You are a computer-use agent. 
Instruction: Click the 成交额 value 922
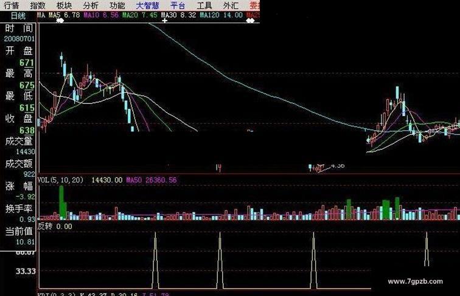click(x=29, y=174)
